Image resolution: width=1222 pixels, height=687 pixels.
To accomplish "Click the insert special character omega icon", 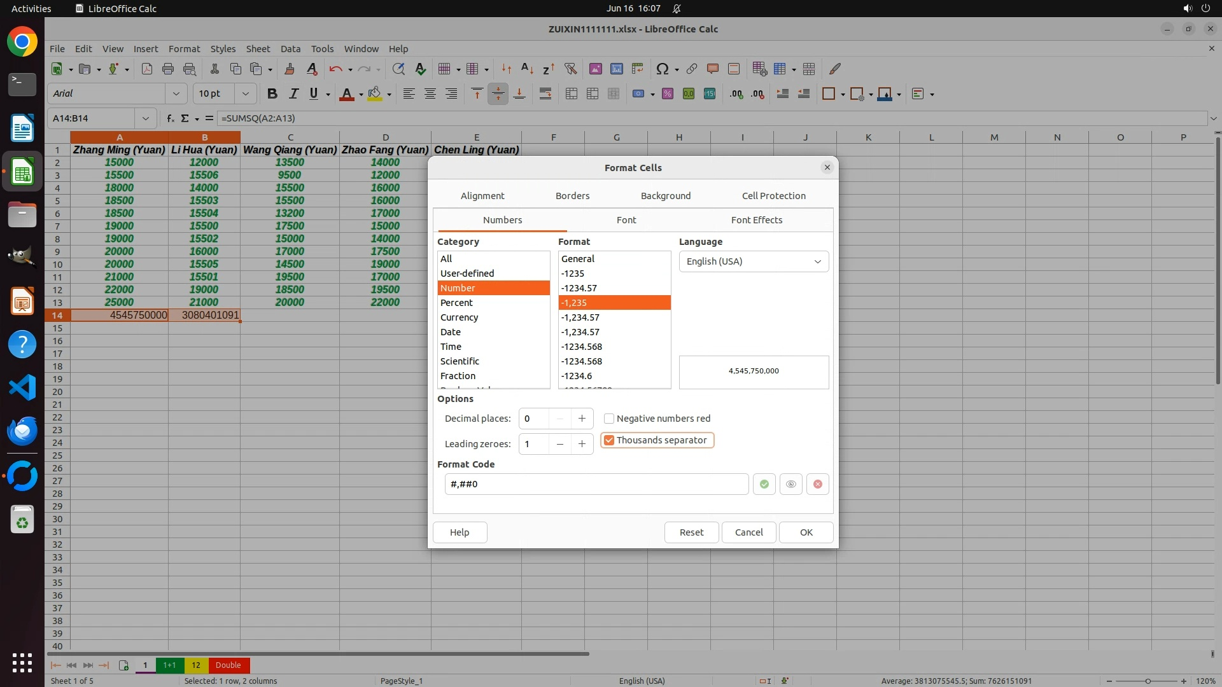I will tap(662, 69).
